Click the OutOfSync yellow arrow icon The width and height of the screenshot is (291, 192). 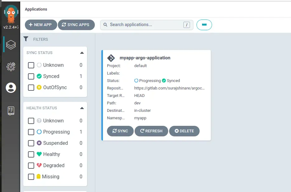[39, 87]
